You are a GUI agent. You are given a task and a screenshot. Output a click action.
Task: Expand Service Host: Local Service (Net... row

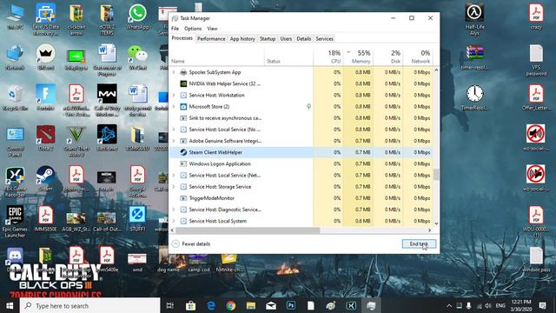click(x=174, y=176)
